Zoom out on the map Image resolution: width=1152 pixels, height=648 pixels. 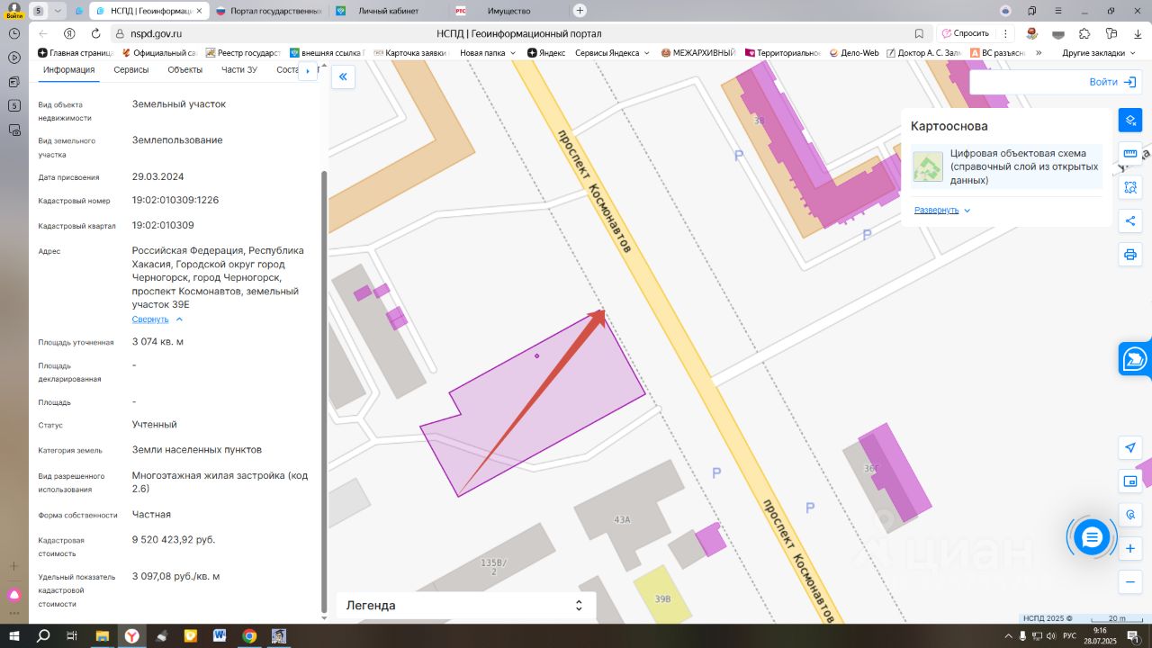pos(1130,582)
